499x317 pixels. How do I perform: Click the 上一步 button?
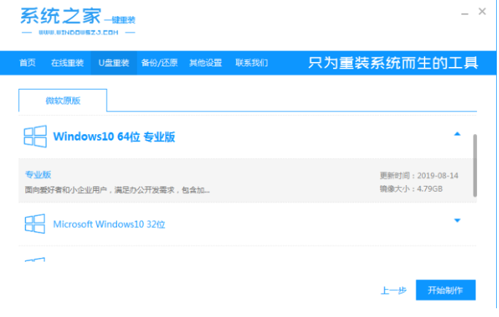click(x=393, y=290)
